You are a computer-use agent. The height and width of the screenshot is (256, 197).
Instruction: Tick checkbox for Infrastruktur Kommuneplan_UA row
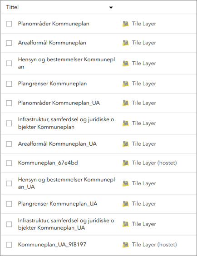coord(9,224)
